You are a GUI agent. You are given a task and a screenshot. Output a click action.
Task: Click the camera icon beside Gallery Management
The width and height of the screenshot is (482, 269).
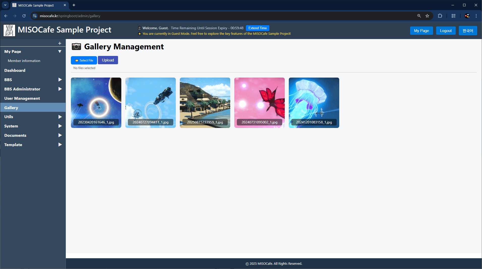[76, 47]
